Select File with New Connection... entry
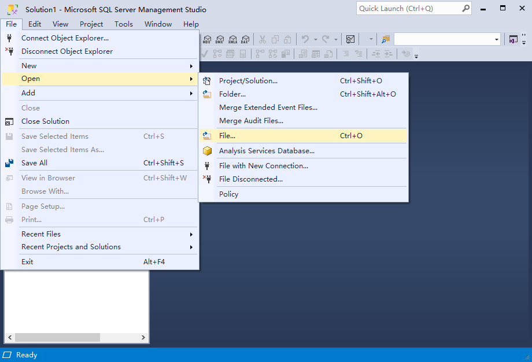The height and width of the screenshot is (362, 532). pos(263,166)
